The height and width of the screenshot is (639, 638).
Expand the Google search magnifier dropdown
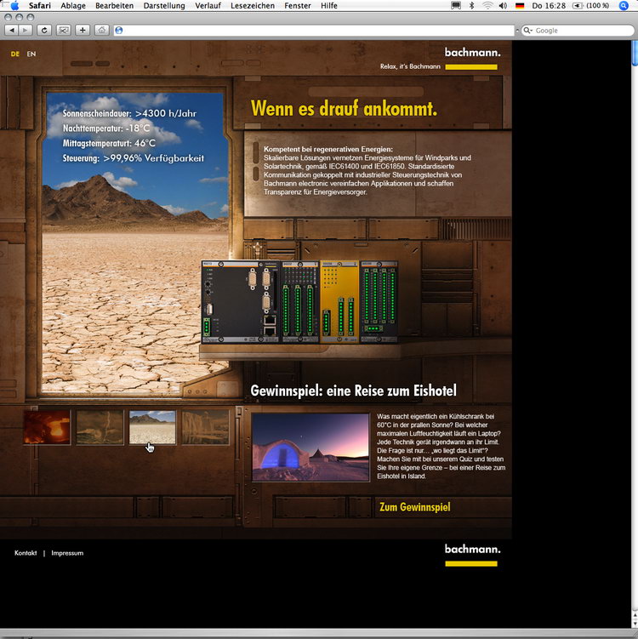(528, 31)
